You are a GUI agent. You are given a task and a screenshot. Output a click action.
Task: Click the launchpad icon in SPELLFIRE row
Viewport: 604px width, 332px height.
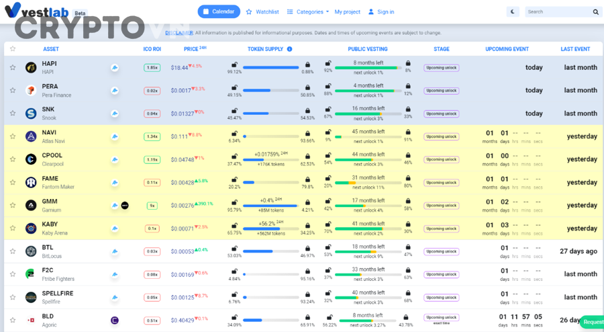[114, 297]
